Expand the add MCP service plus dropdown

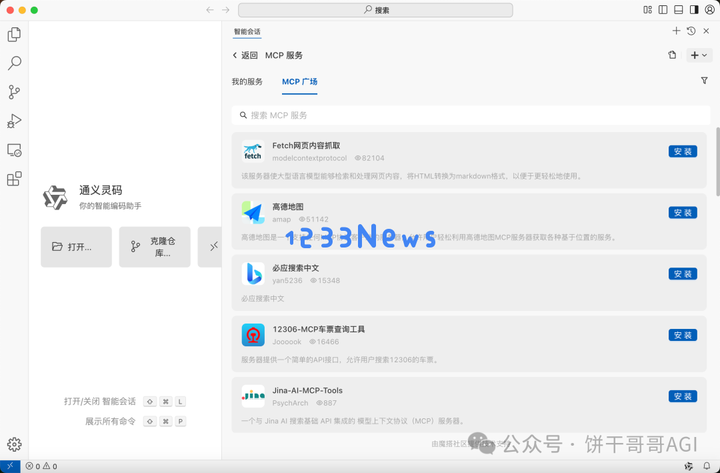[699, 55]
